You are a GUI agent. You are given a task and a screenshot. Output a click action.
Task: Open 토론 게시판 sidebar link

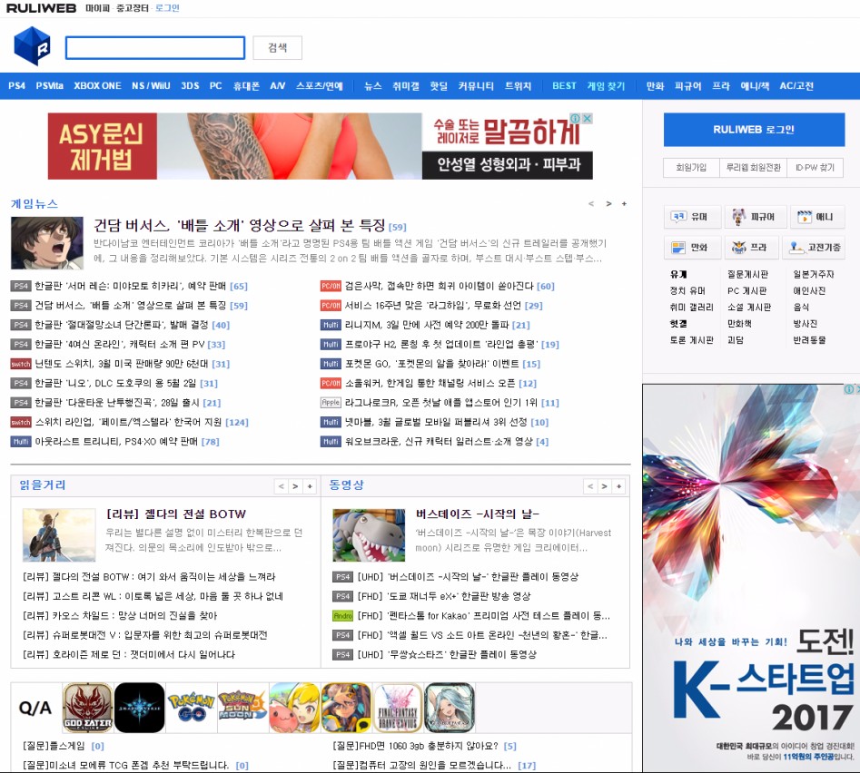tap(691, 340)
